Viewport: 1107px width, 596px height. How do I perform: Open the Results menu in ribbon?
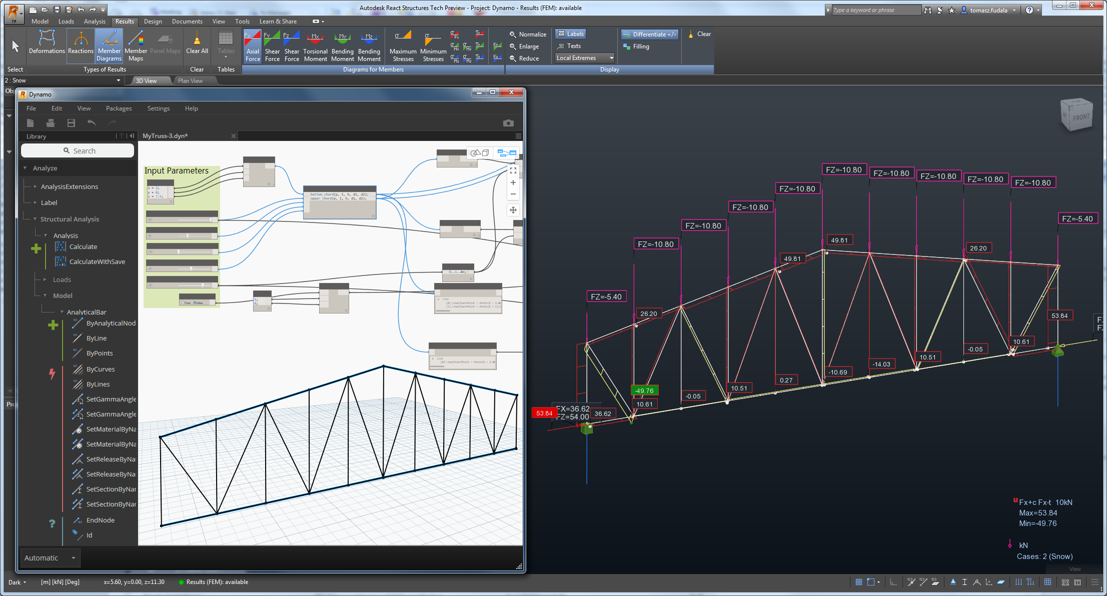124,20
